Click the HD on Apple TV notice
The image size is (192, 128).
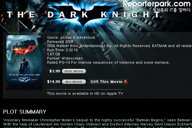pyautogui.click(x=85, y=93)
